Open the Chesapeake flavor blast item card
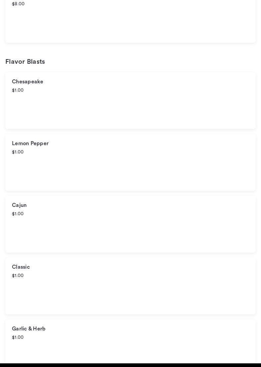This screenshot has height=367, width=261. click(x=130, y=101)
